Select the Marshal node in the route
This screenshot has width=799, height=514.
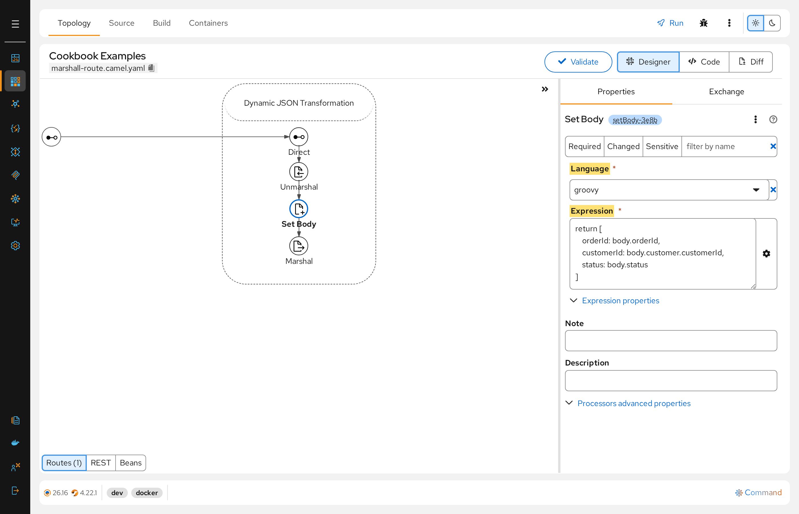click(298, 246)
